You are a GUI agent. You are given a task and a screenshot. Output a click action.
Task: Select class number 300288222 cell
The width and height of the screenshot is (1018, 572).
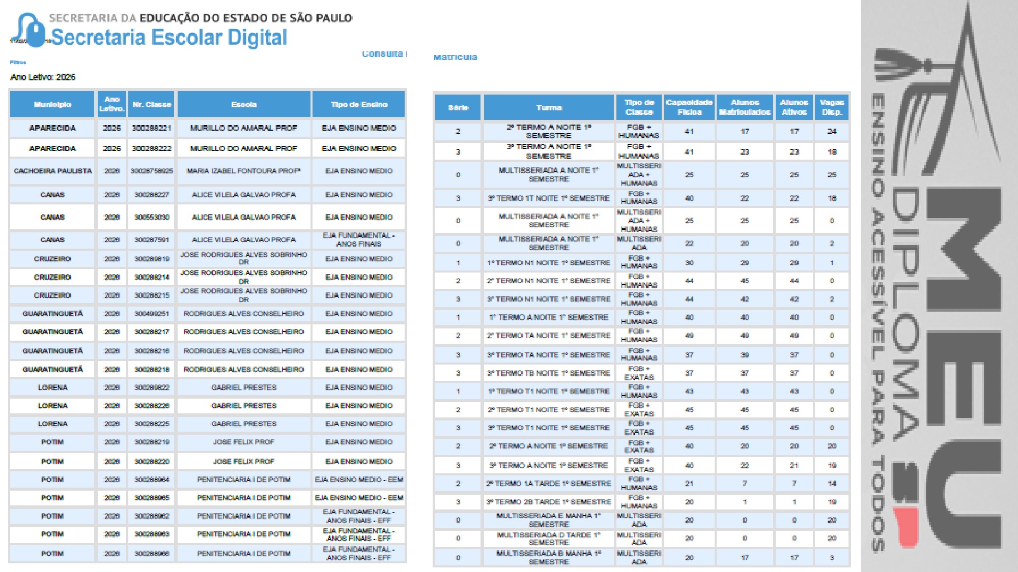click(152, 148)
